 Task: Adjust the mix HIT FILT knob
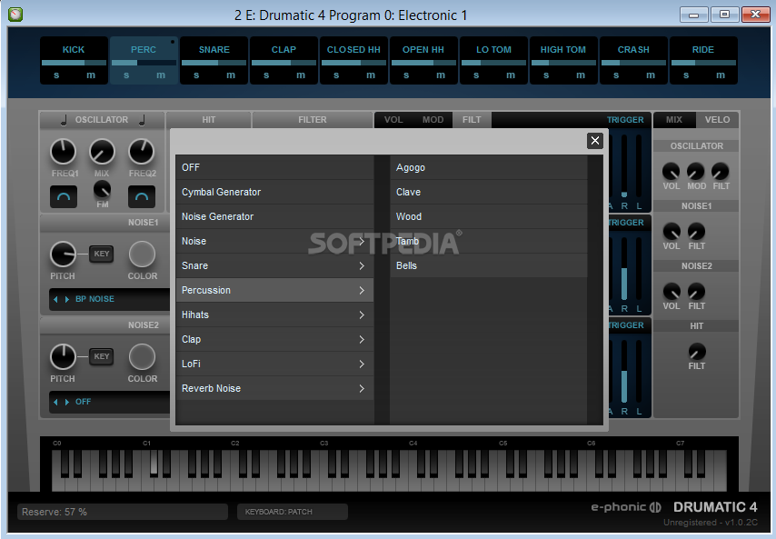coord(697,352)
